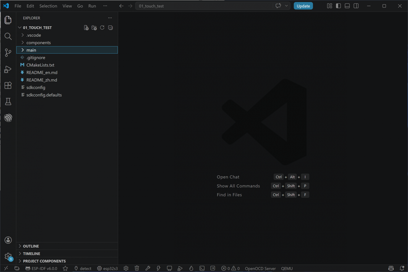Screen dimensions: 408x272
Task: Click the trash full clean icon in status bar
Action: click(x=137, y=268)
